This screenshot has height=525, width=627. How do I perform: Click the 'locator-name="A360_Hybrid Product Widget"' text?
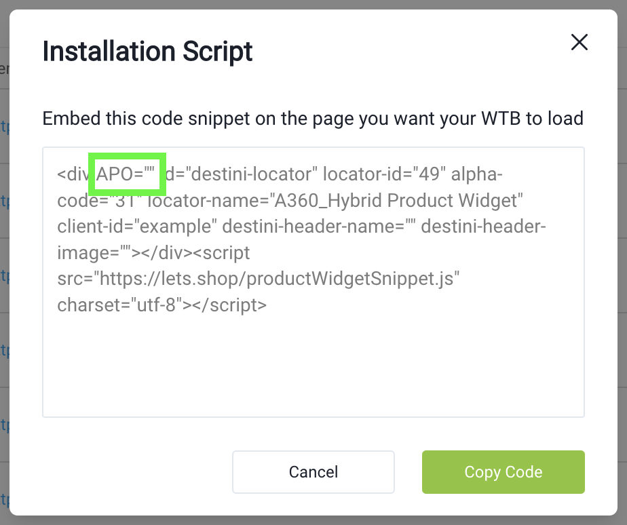click(335, 200)
